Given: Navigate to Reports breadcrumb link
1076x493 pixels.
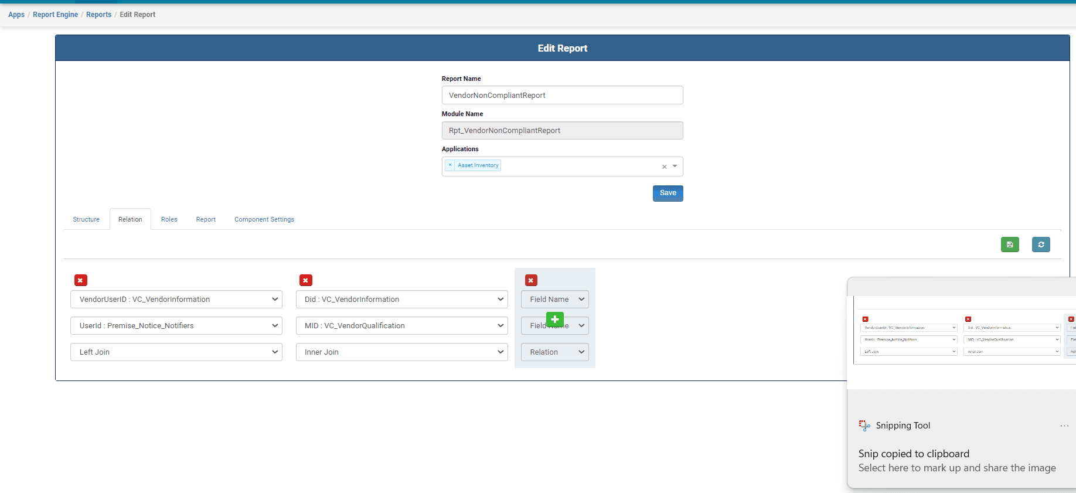Looking at the screenshot, I should [x=98, y=15].
